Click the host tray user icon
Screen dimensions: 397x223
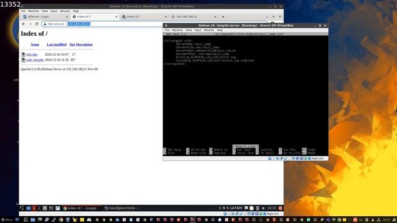tap(373, 220)
